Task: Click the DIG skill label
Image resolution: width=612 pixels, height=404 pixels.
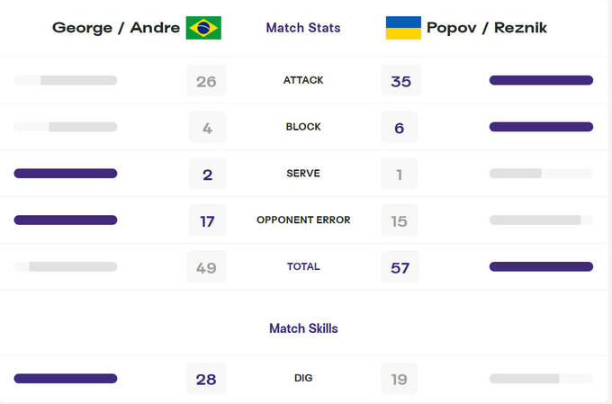Action: click(x=303, y=379)
